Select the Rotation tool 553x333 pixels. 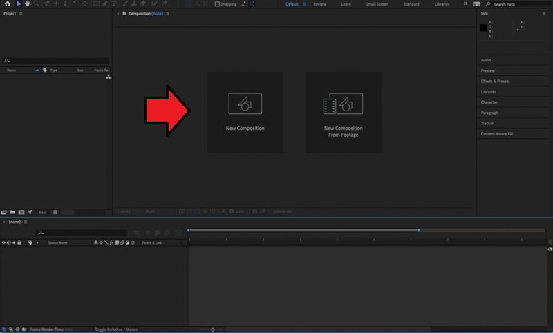(76, 3)
